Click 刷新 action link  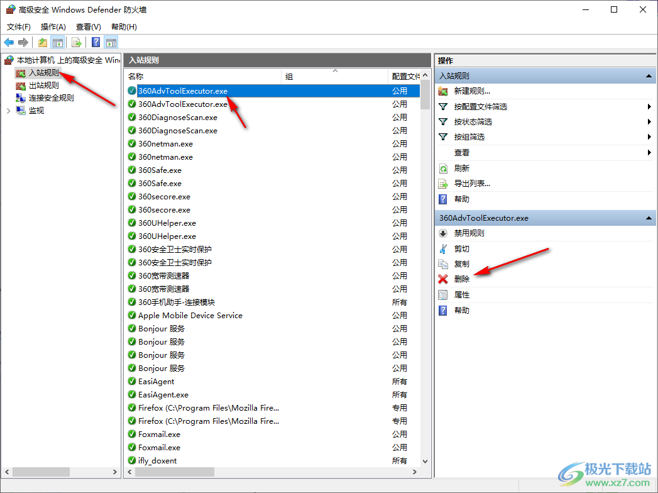click(x=462, y=169)
